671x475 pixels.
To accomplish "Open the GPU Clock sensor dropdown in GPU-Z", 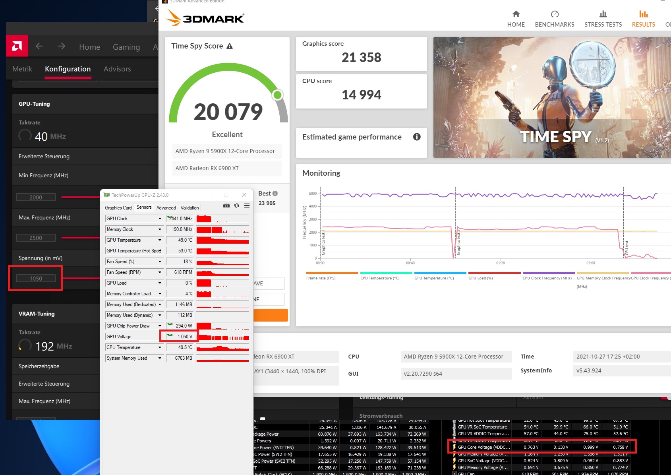I will [x=160, y=219].
